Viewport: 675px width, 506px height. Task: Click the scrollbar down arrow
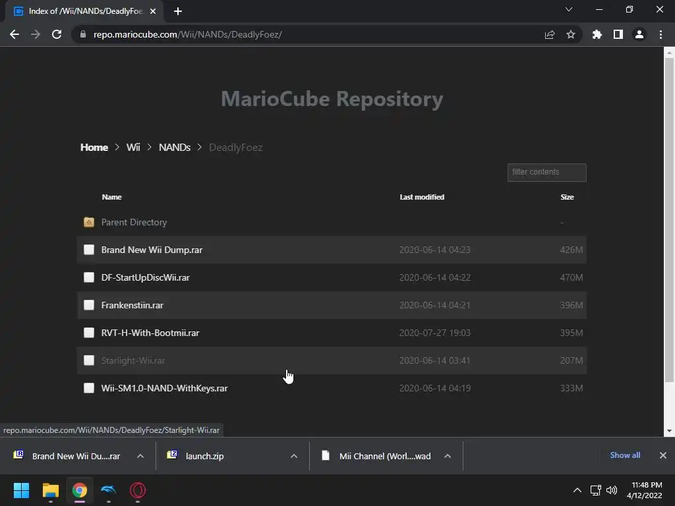tap(669, 431)
